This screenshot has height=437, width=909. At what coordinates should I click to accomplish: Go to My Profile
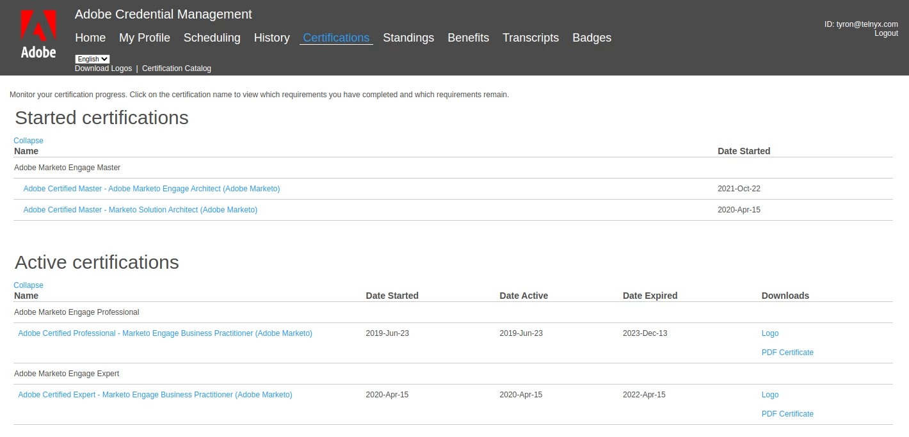pyautogui.click(x=145, y=38)
